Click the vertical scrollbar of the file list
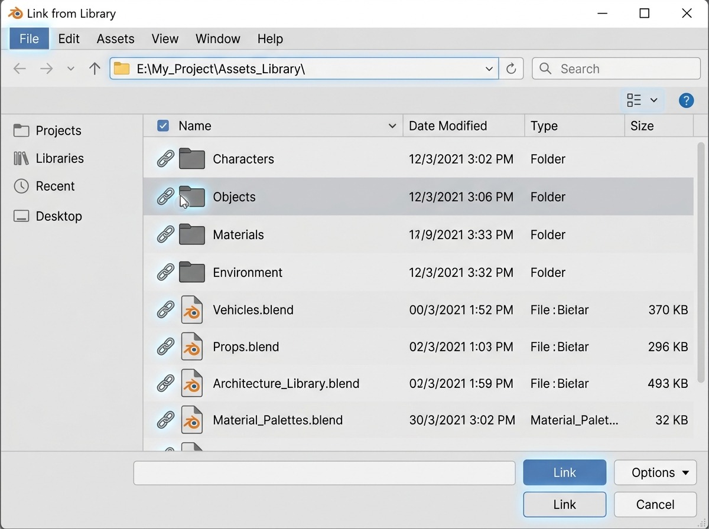Viewport: 709px width, 529px height. tap(701, 263)
